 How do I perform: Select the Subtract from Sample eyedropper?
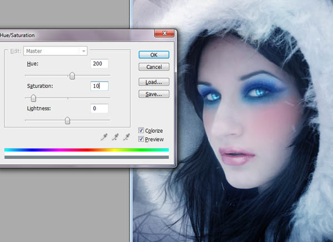click(x=126, y=137)
